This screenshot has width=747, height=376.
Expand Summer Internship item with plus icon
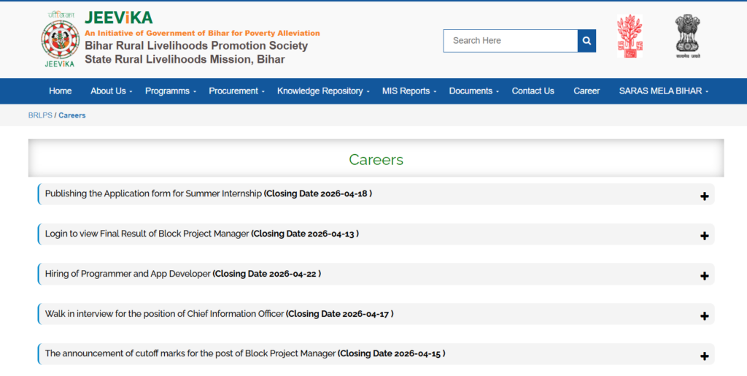(704, 196)
